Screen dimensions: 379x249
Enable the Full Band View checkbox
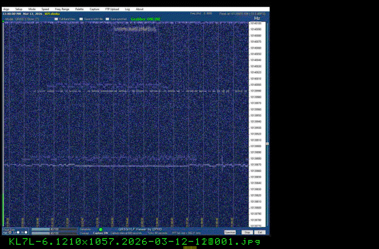tap(56, 19)
